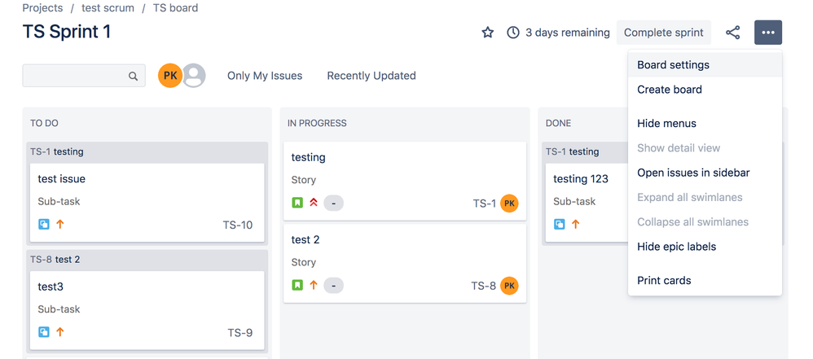Viewport: 813px width, 359px height.
Task: Open the testing story card
Action: (x=405, y=182)
